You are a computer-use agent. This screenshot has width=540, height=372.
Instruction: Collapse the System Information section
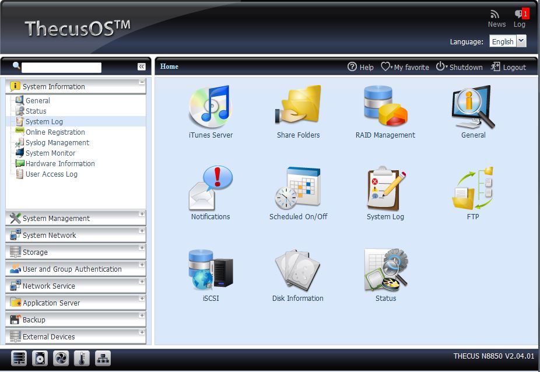tap(142, 82)
